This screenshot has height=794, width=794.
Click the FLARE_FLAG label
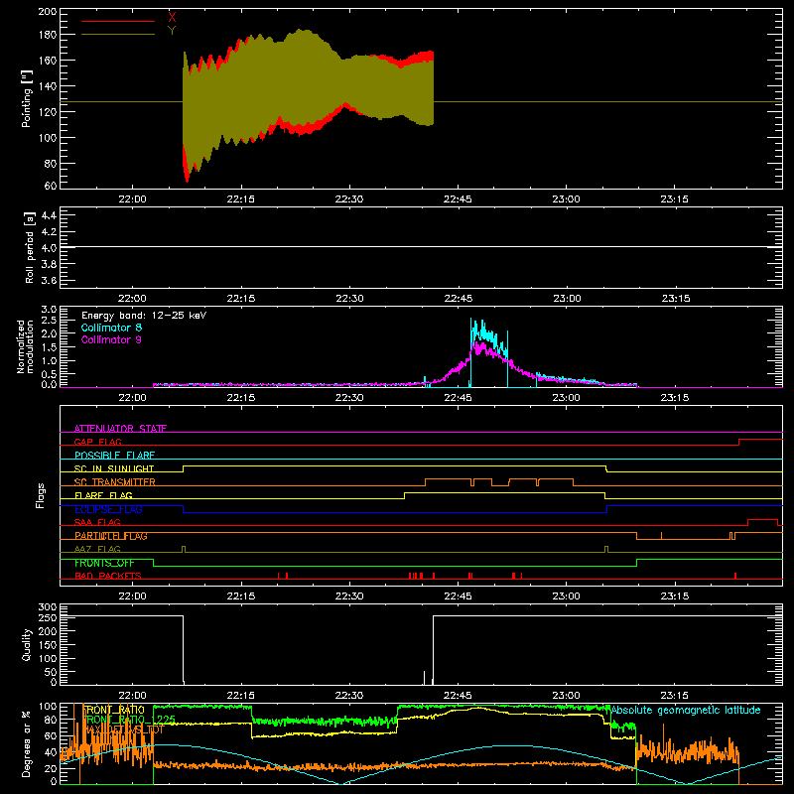point(103,495)
